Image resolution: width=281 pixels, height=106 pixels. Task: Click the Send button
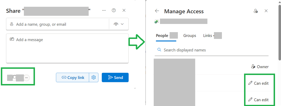(x=115, y=78)
